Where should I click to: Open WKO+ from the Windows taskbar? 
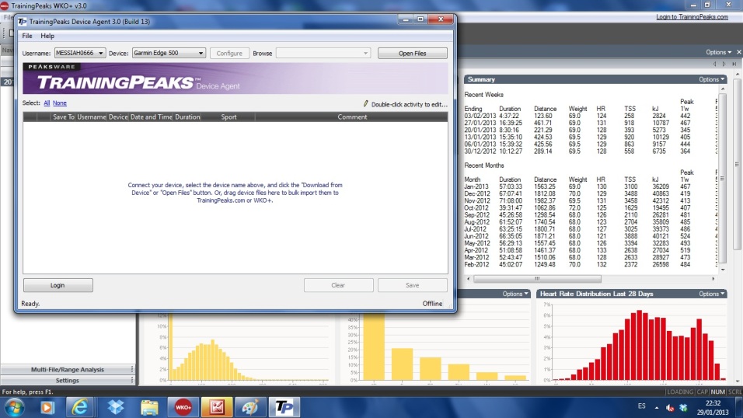pos(183,406)
